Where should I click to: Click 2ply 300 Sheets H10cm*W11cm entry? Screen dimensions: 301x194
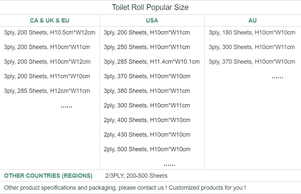click(147, 105)
